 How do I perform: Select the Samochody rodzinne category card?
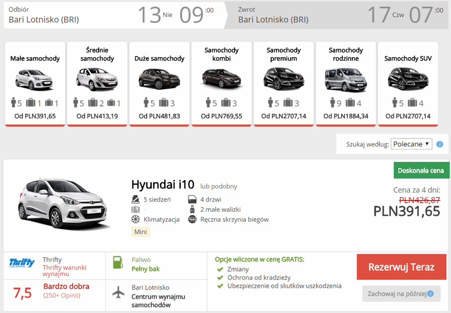coord(346,84)
